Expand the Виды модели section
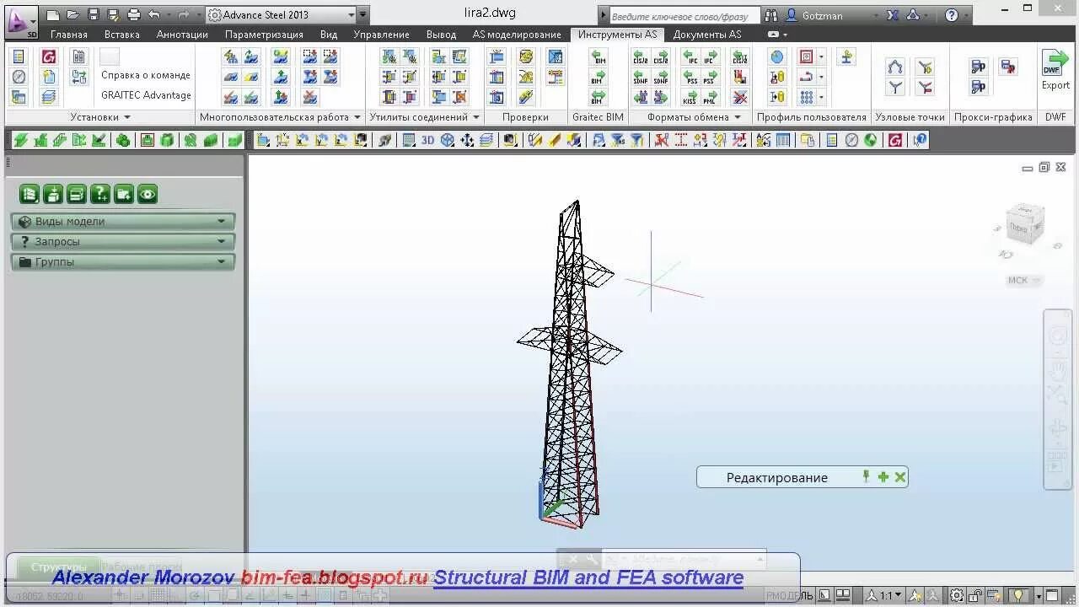 point(123,222)
